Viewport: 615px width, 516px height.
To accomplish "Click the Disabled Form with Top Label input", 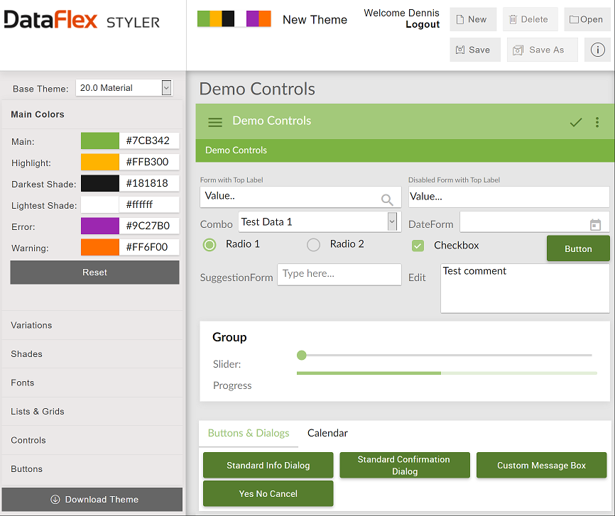I will click(x=509, y=197).
